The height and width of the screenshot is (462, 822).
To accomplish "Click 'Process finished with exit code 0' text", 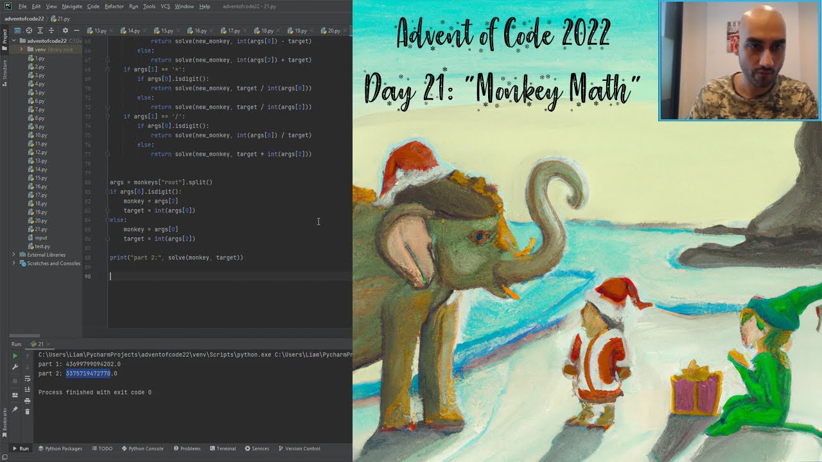I will click(x=95, y=392).
